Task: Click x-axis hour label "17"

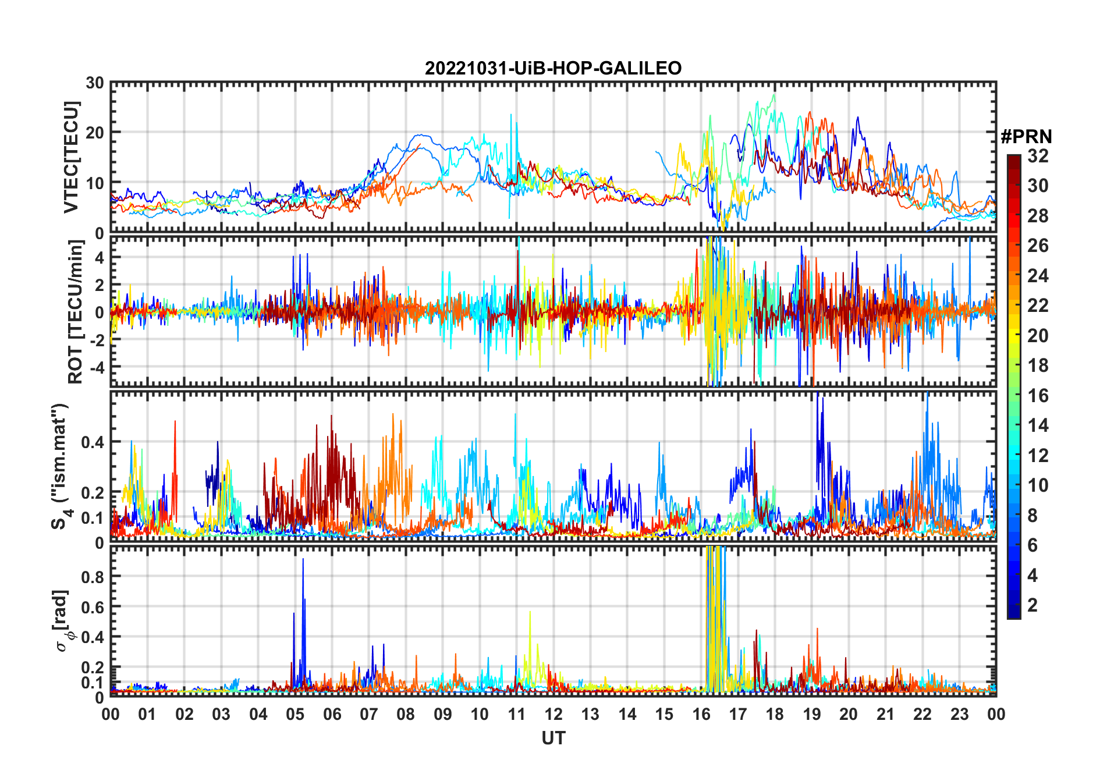Action: click(x=738, y=715)
